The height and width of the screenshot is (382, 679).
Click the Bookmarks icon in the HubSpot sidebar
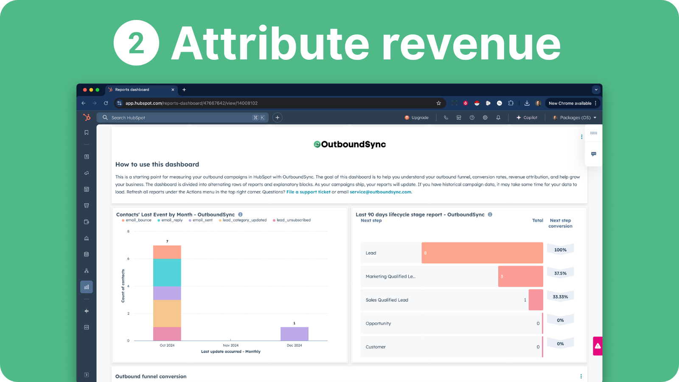[x=87, y=133]
